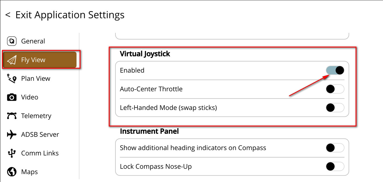Screen dimensions: 383x182
Task: Click the ADSB Server airplane icon
Action: coord(12,135)
